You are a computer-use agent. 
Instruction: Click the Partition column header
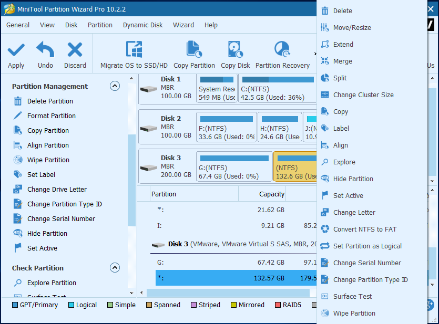[194, 194]
